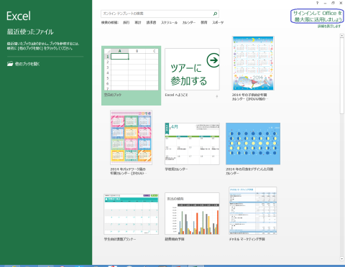This screenshot has height=267, width=345.
Task: Click the vertical scrollbar thumb
Action: 342,76
